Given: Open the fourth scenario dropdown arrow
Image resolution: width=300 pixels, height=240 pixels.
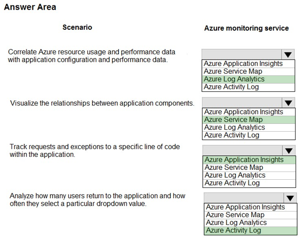Looking at the screenshot, I should pos(290,198).
